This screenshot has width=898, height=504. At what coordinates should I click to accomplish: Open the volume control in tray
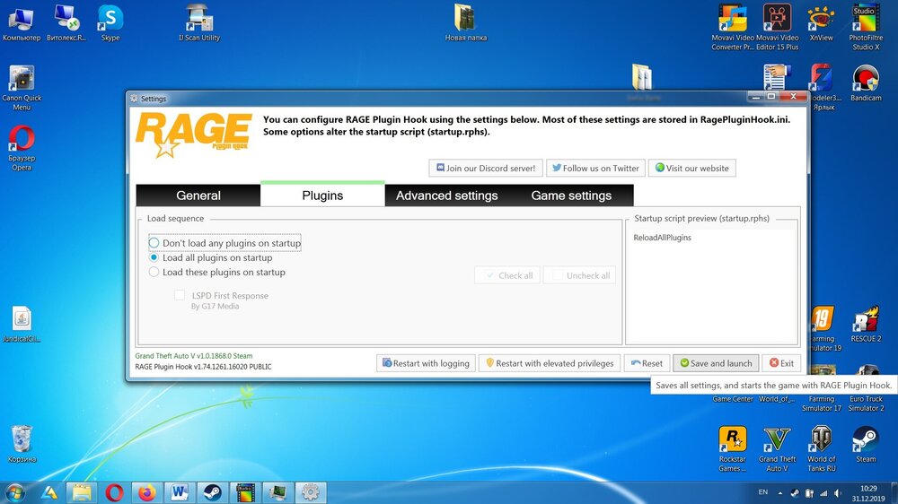(838, 492)
